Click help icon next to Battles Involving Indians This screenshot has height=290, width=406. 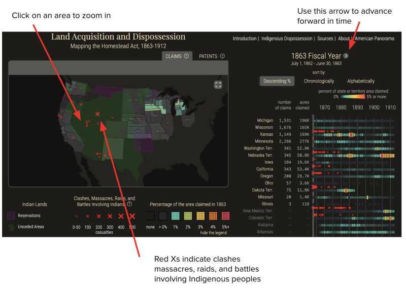click(129, 204)
